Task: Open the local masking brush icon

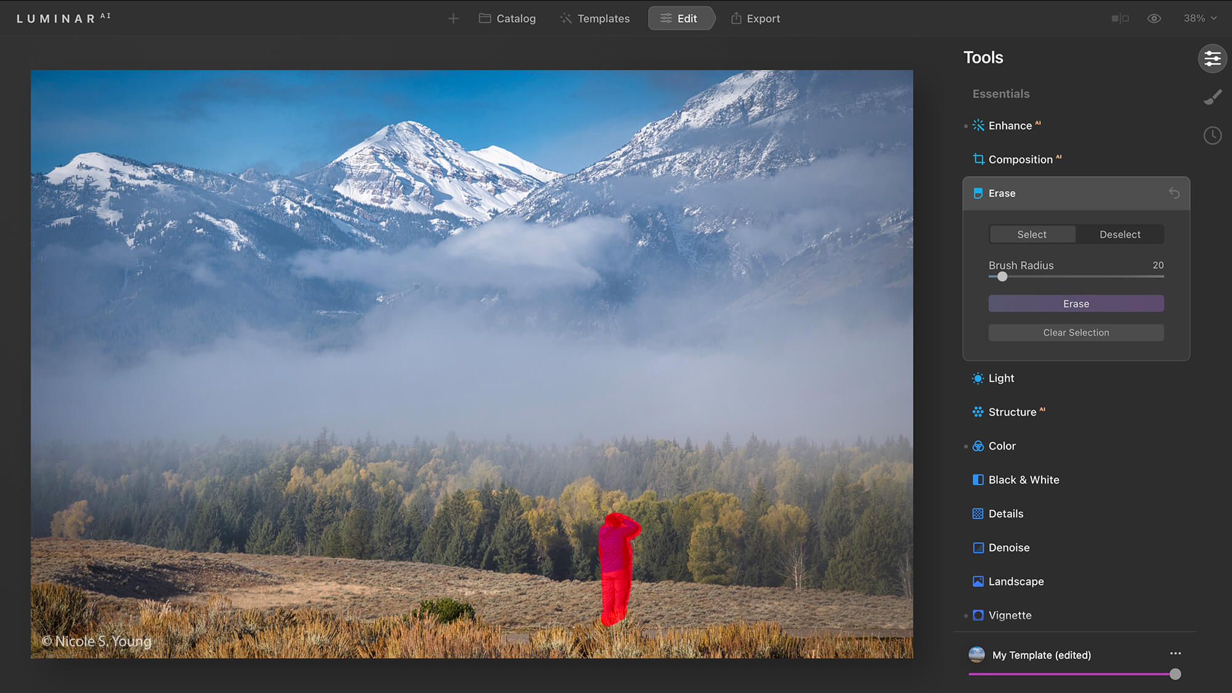Action: [x=1212, y=97]
